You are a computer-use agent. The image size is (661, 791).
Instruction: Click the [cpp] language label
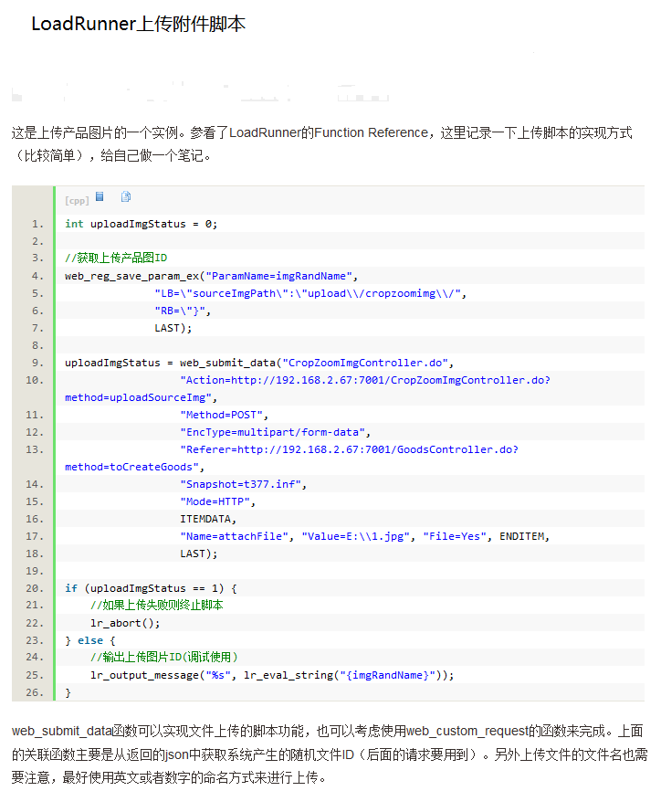click(77, 201)
